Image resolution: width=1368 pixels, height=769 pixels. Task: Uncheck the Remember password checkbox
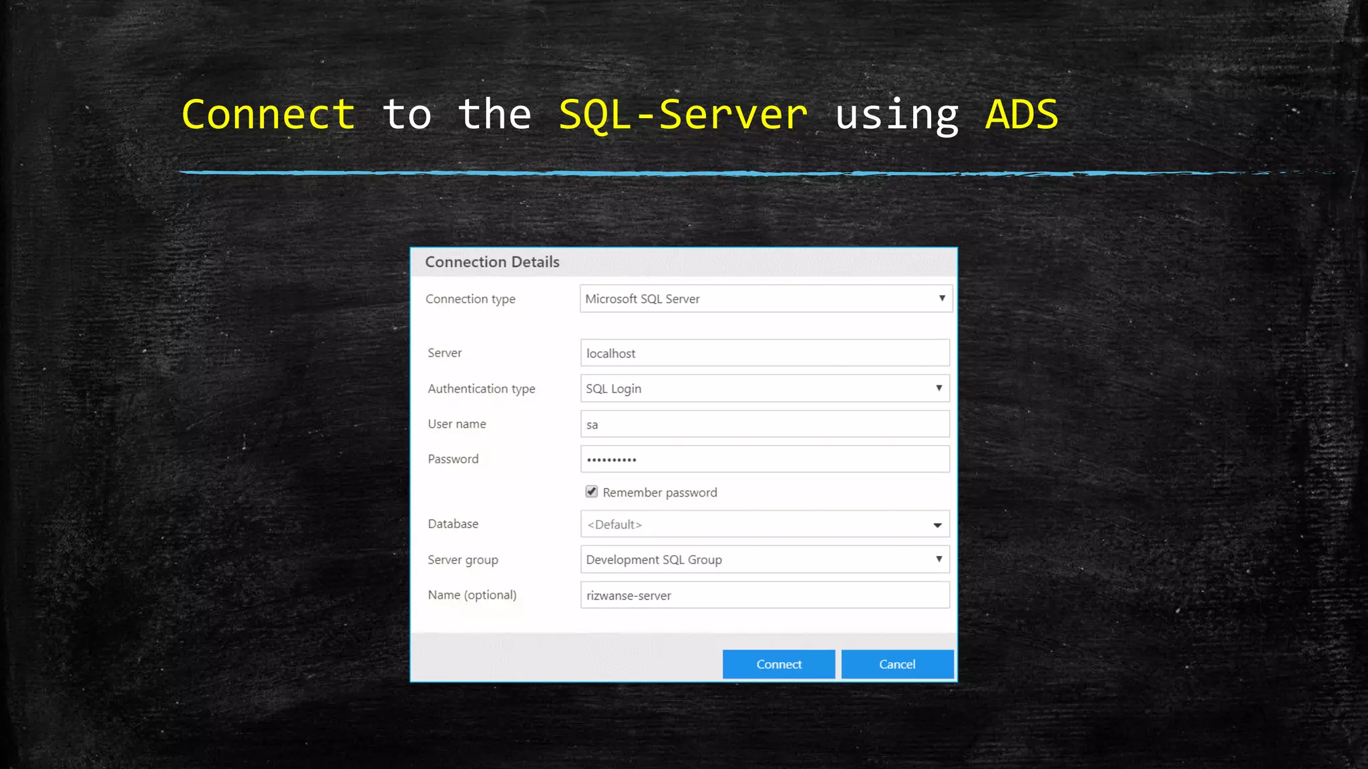[x=591, y=492]
